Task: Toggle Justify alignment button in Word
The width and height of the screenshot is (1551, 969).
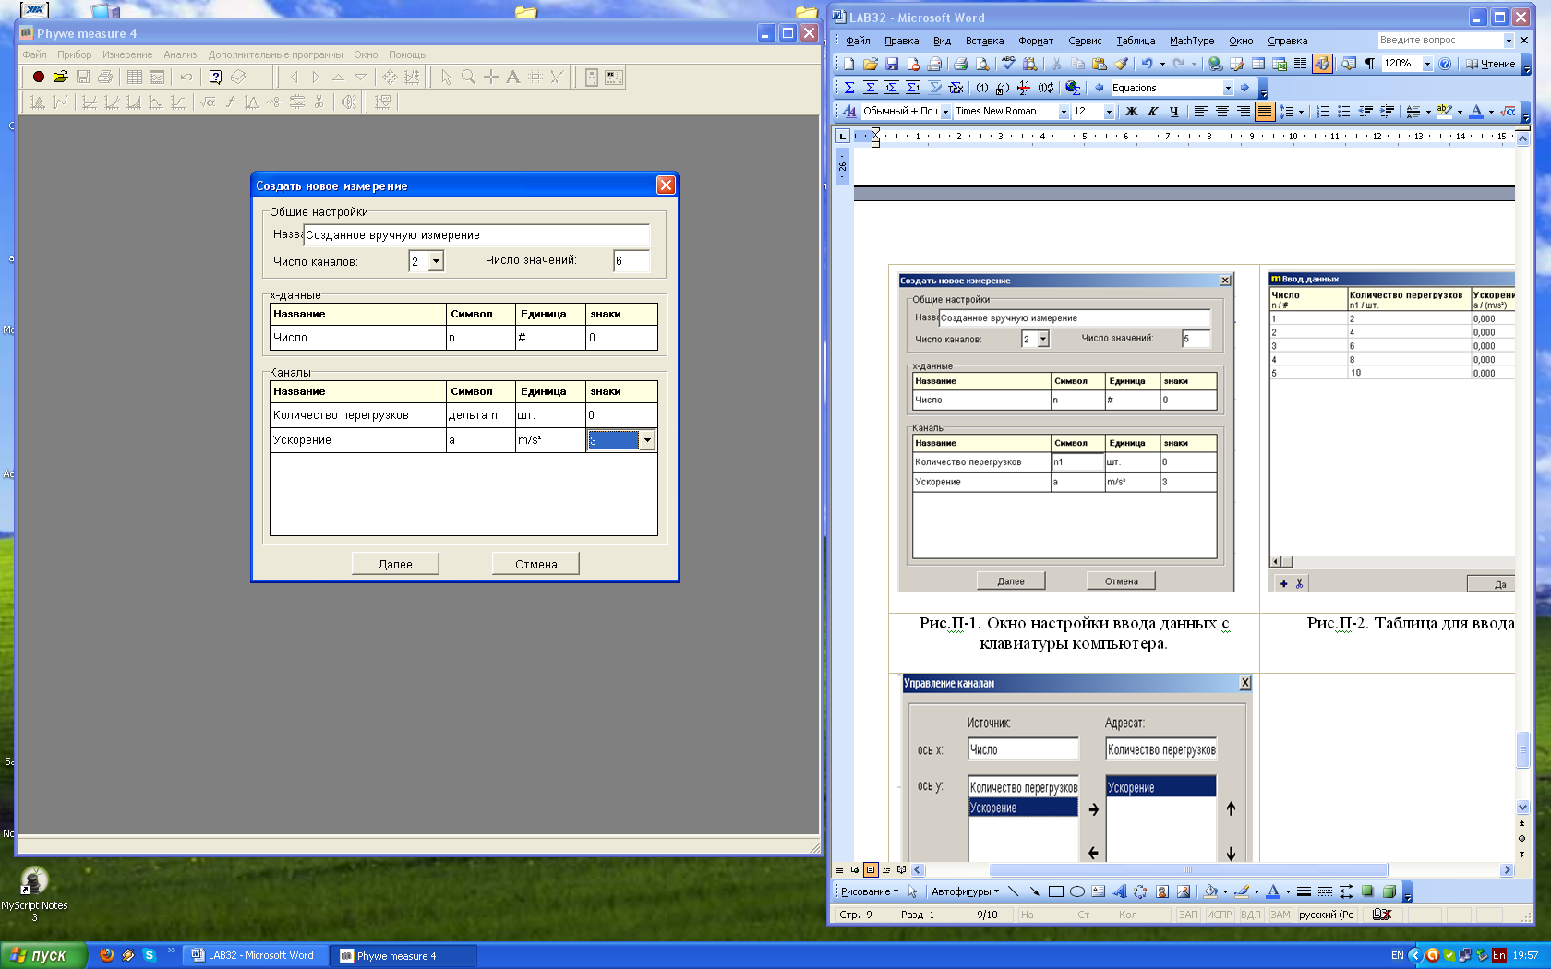Action: [1264, 112]
